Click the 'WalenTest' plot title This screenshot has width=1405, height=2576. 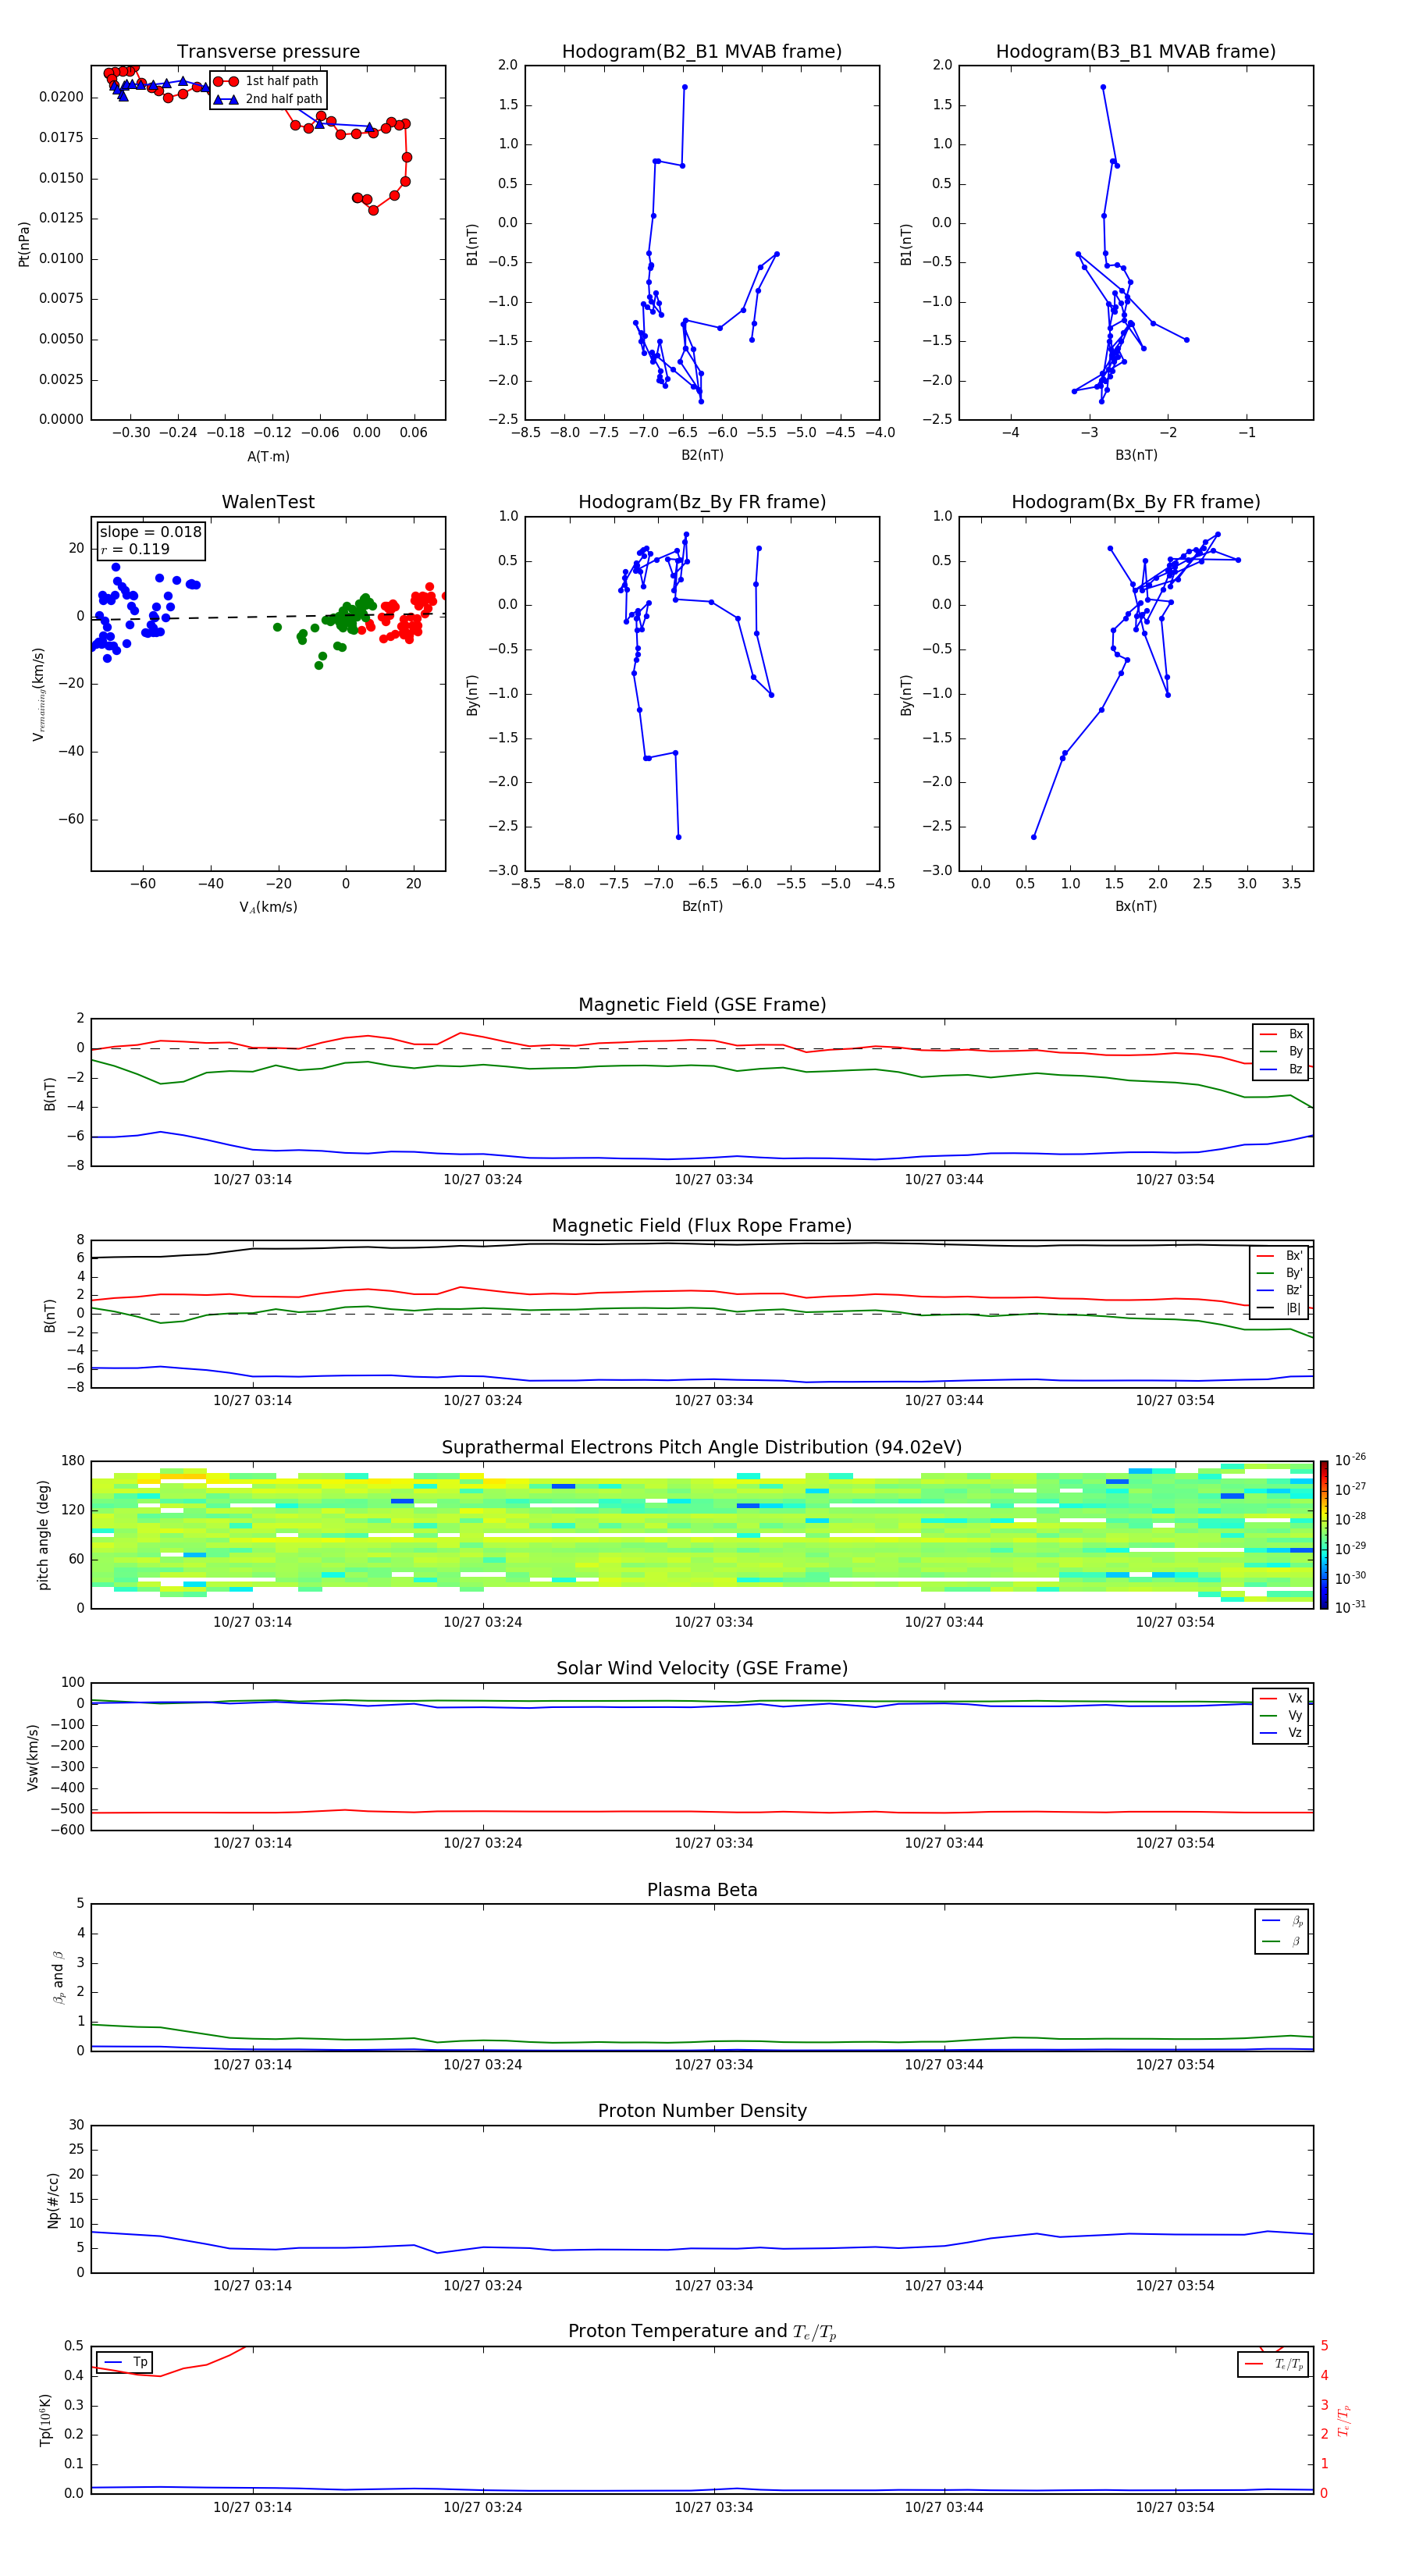point(268,502)
